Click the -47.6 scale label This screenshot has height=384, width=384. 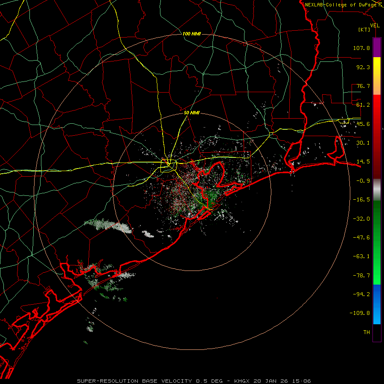361,238
